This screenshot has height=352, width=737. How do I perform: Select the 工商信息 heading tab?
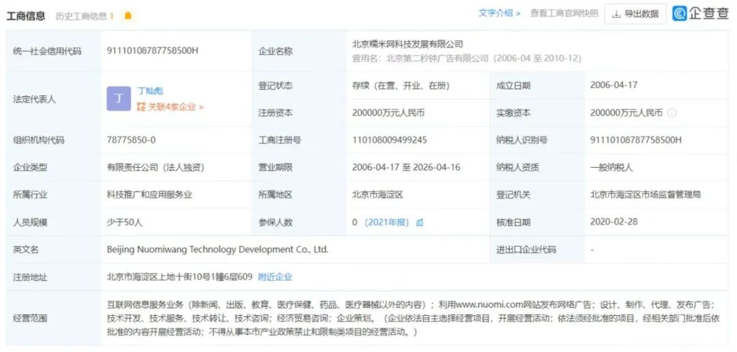(x=25, y=16)
